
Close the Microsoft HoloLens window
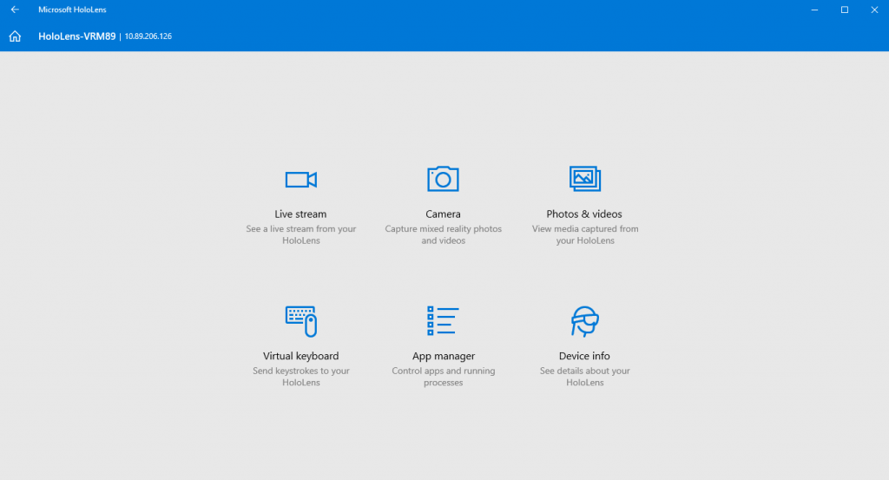pyautogui.click(x=874, y=10)
